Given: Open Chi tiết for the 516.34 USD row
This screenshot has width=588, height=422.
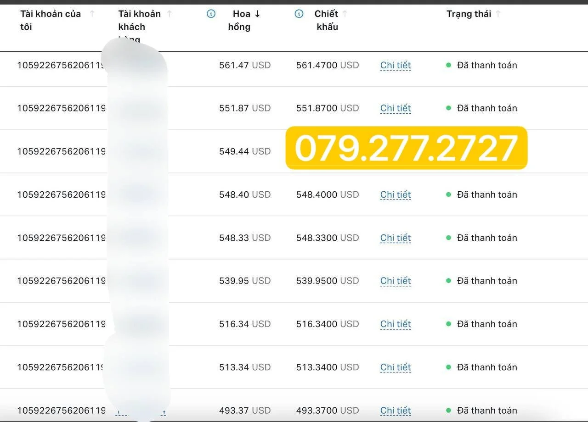Looking at the screenshot, I should [x=395, y=324].
